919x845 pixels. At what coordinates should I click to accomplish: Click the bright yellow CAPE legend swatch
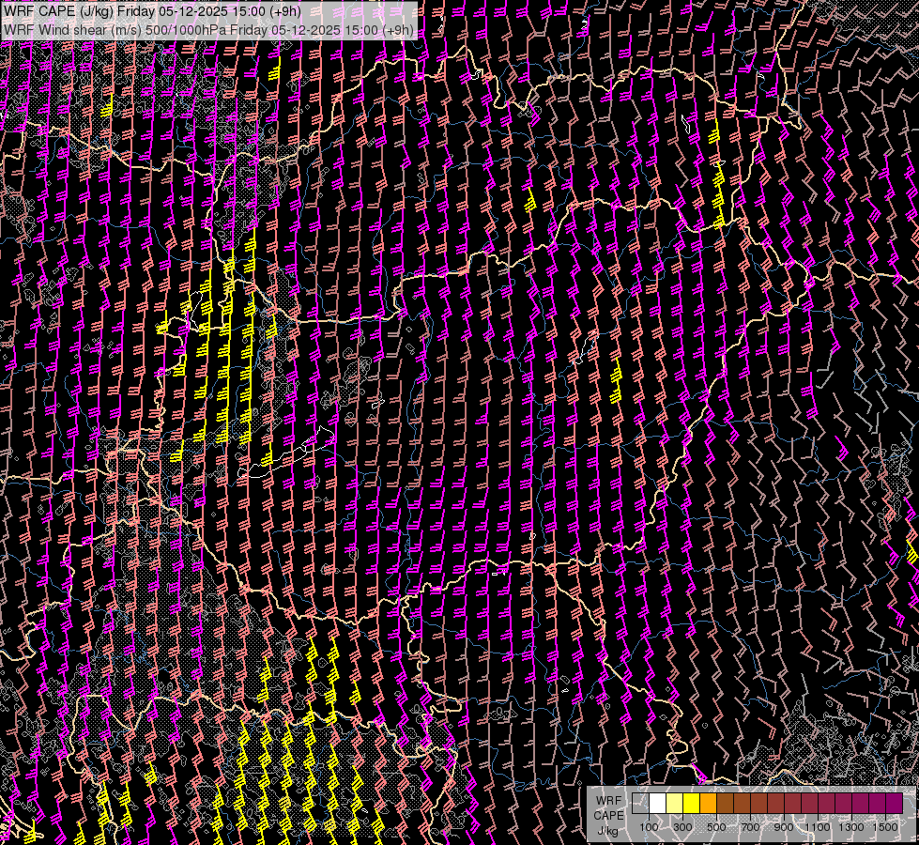point(692,804)
